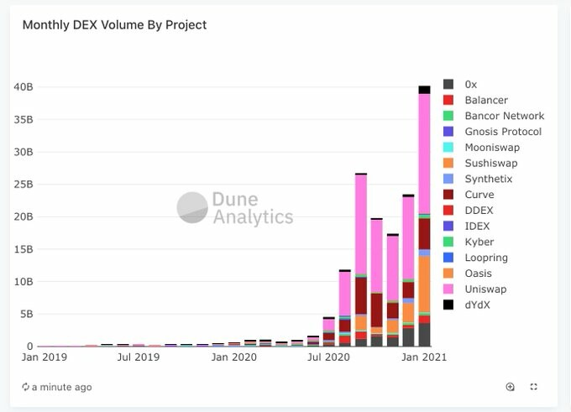571x412 pixels.
Task: Click the refresh icon beside 'a minute ago'
Action: 25,387
